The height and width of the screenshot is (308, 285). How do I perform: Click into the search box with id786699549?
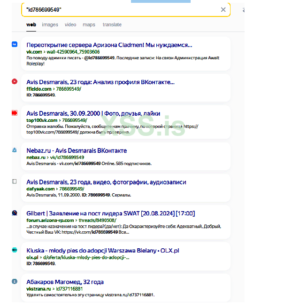(117, 10)
